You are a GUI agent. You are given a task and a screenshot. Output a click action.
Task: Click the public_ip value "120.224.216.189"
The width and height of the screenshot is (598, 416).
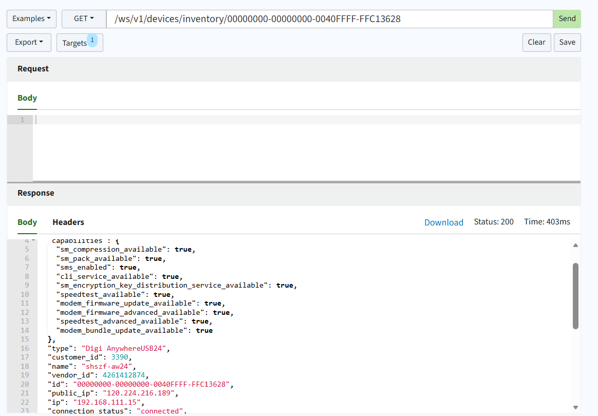(139, 393)
